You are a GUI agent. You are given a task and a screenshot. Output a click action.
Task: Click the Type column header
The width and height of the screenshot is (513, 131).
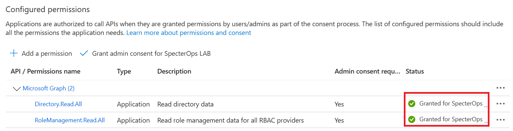[124, 72]
